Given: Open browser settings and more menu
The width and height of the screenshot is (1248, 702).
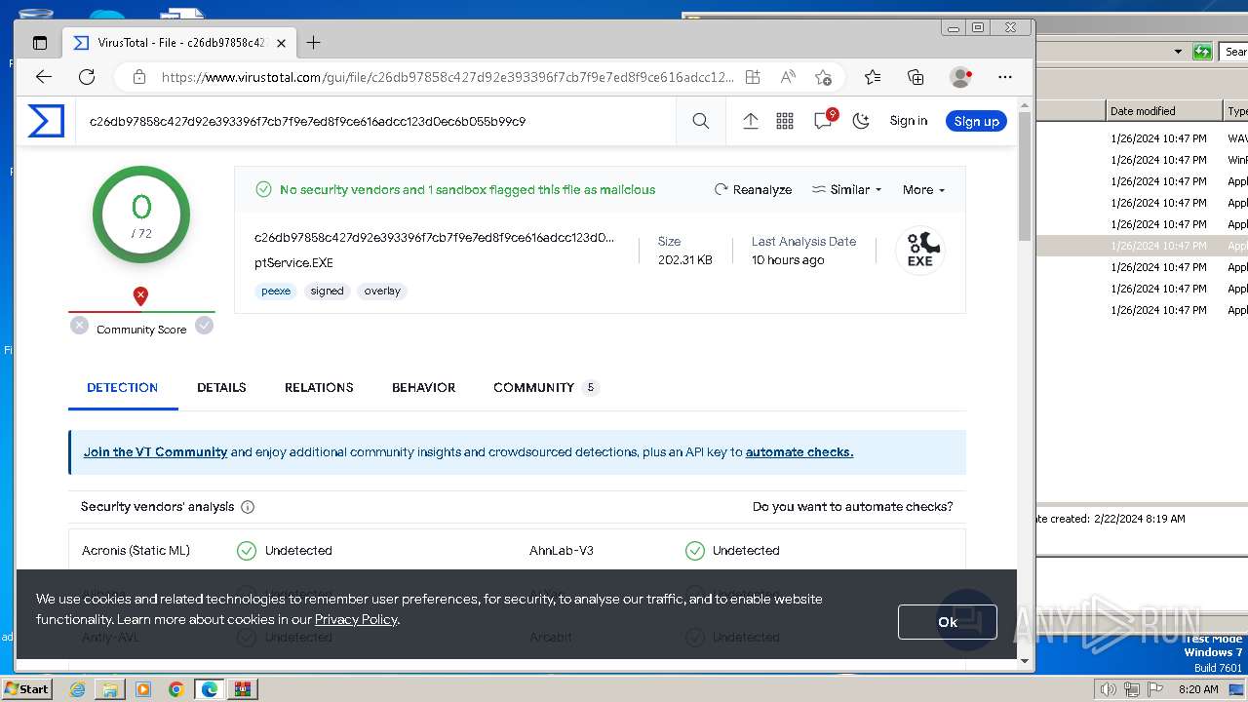Looking at the screenshot, I should click(x=1005, y=77).
